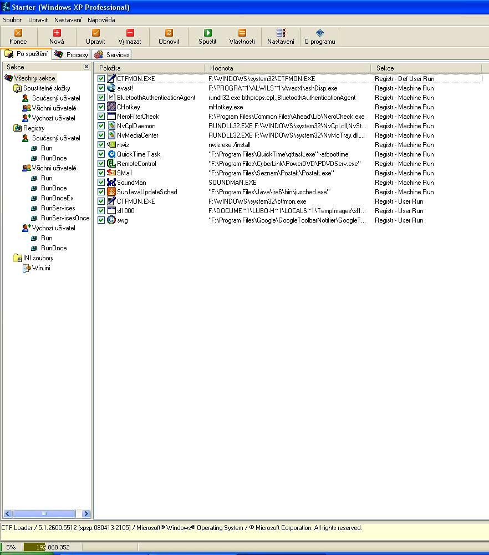Click the Win.ini file icon in tree

coord(27,268)
